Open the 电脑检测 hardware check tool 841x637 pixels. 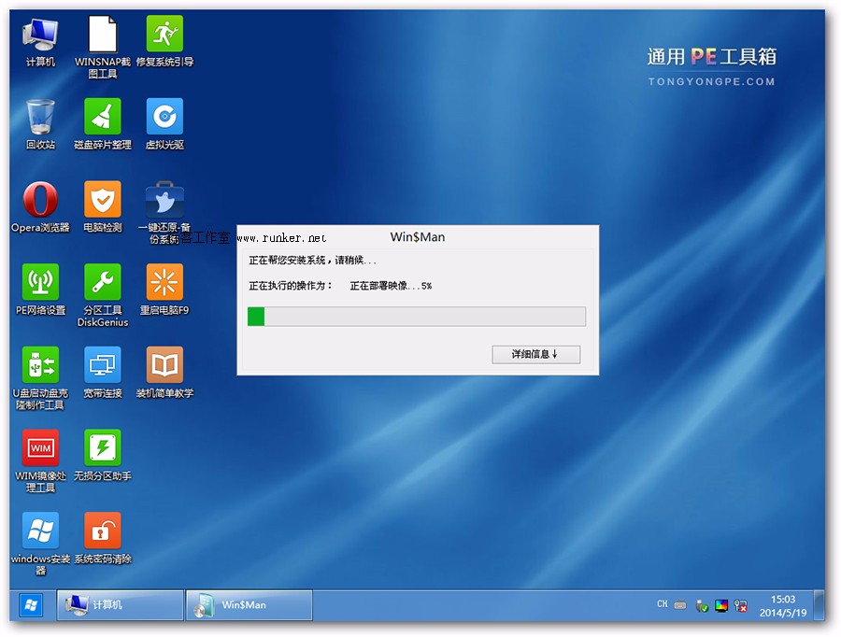click(x=103, y=201)
